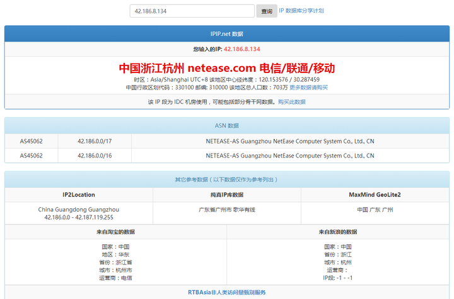
Task: Click the 其它参考数据 section header
Action: tap(227, 179)
